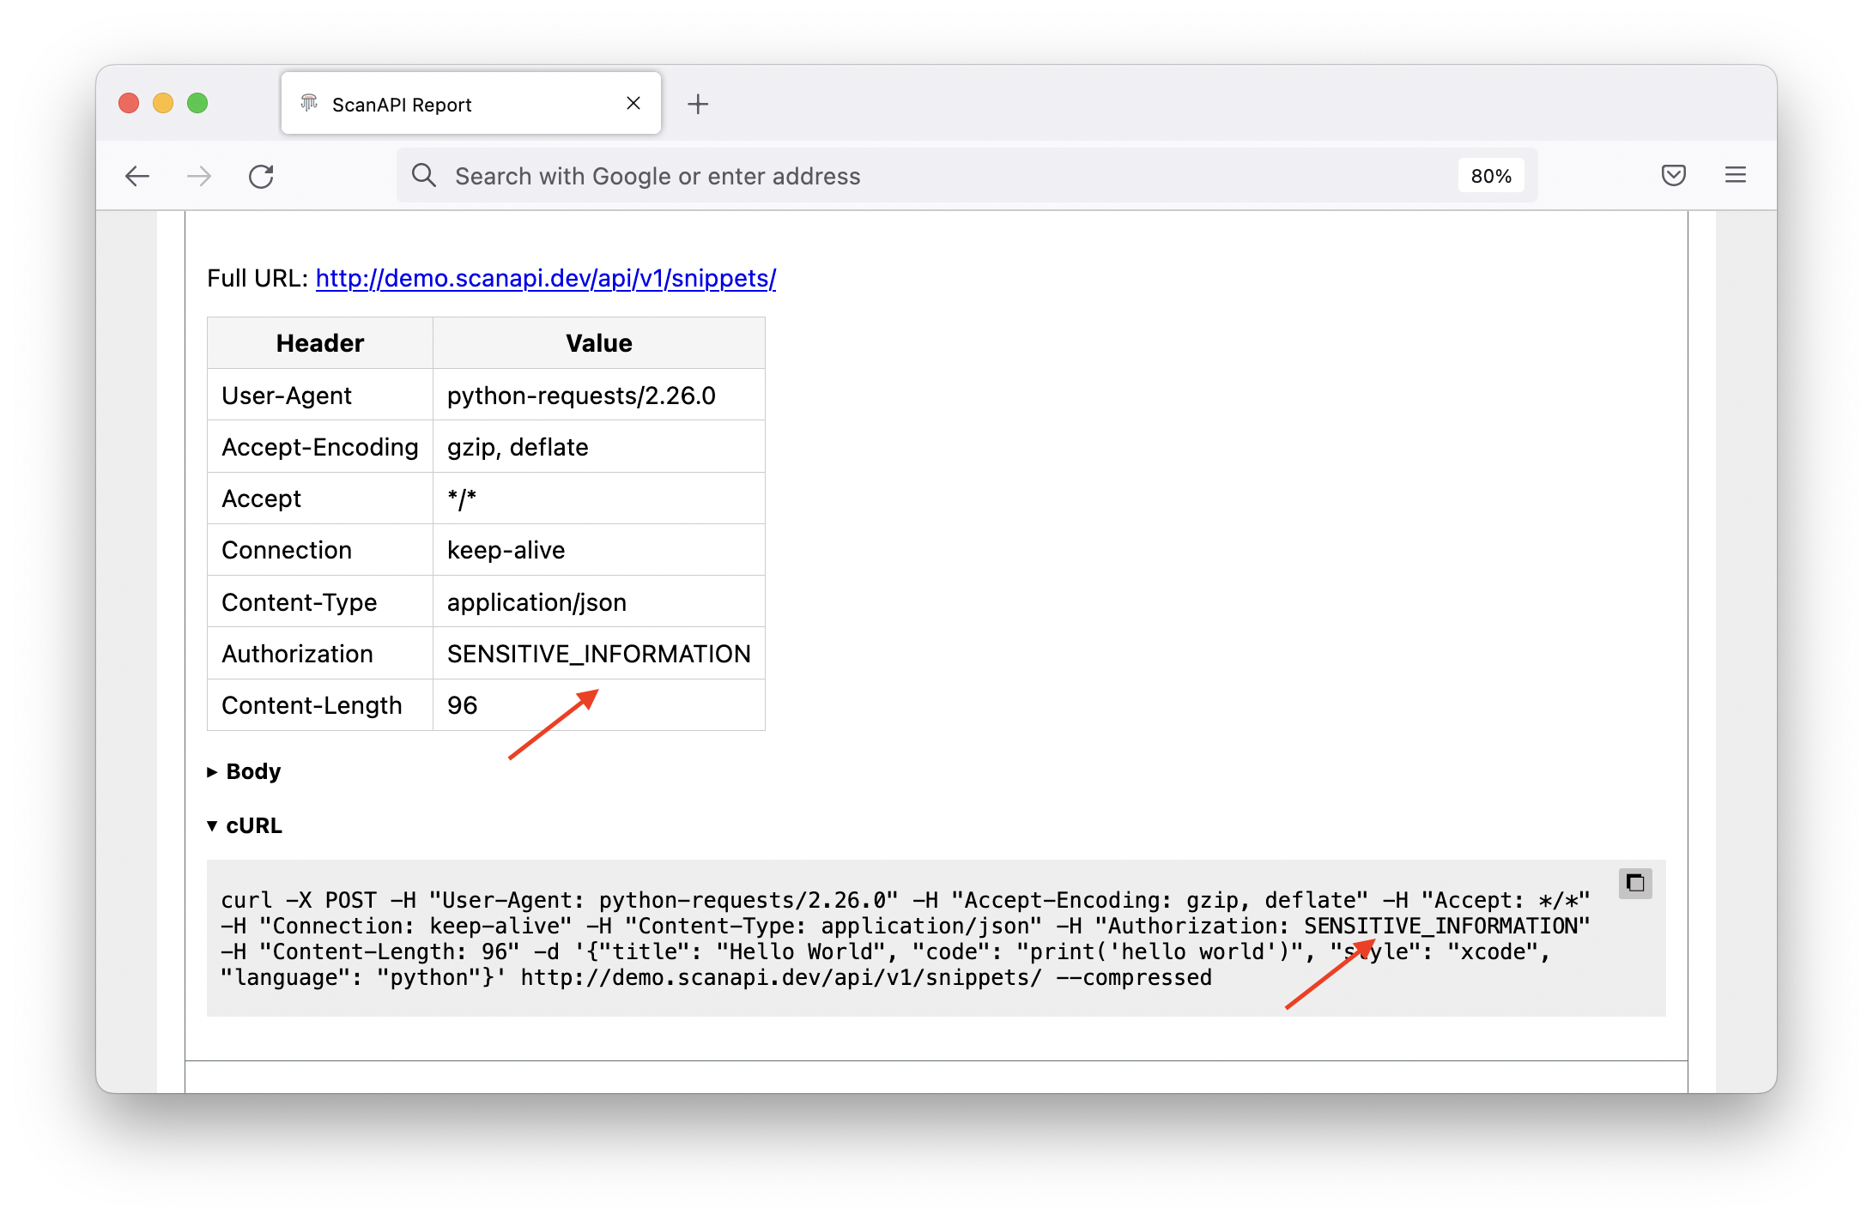Viewport: 1873px width, 1220px height.
Task: Reload the ScanAPI Report page
Action: 262,176
